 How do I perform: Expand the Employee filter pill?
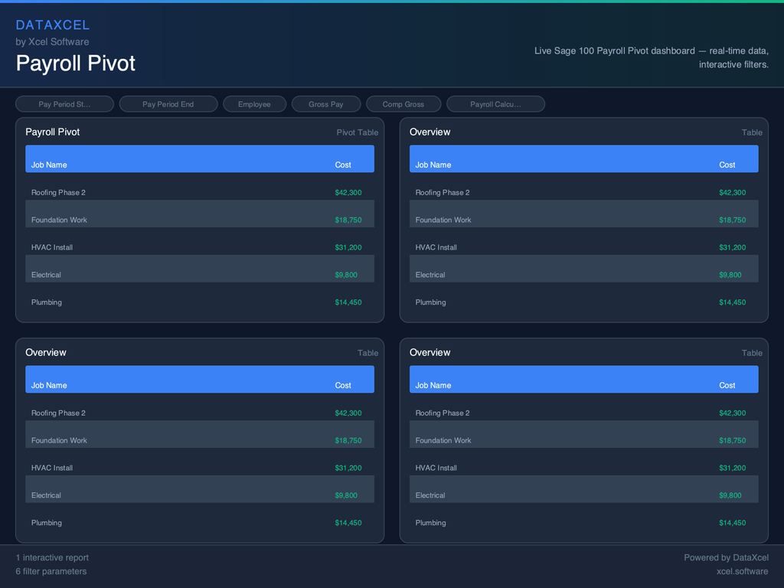254,104
